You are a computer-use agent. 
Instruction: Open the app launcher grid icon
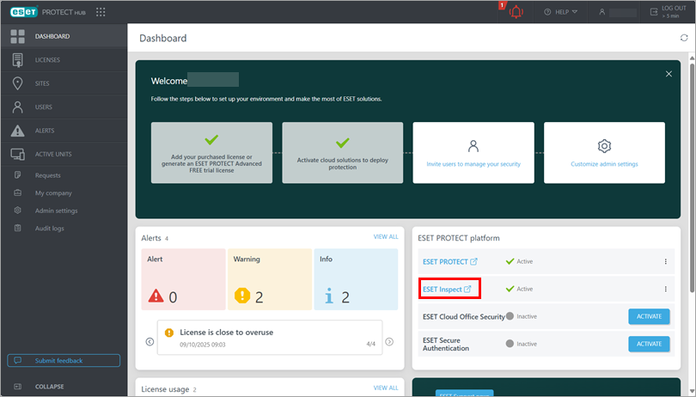pyautogui.click(x=101, y=12)
